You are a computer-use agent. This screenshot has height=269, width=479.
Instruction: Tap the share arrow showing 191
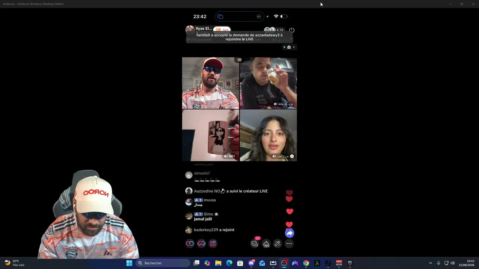tap(266, 244)
